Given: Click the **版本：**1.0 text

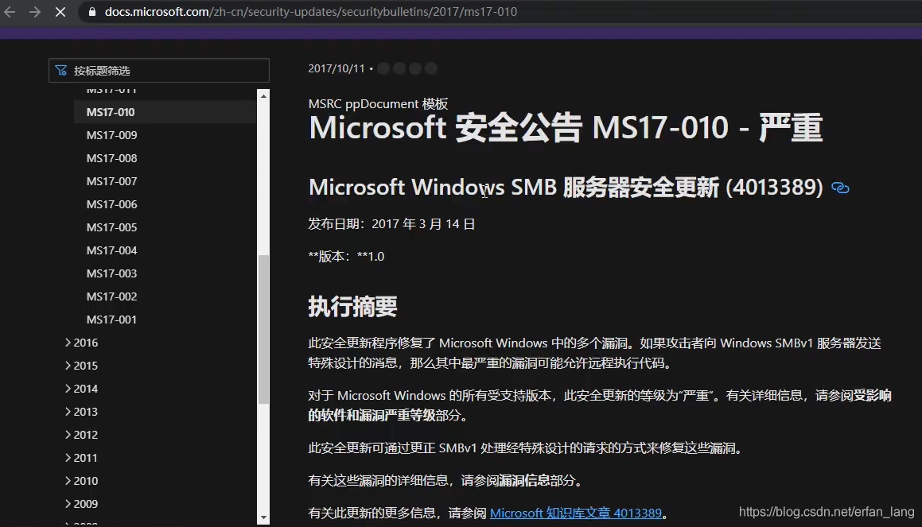Looking at the screenshot, I should tap(346, 256).
